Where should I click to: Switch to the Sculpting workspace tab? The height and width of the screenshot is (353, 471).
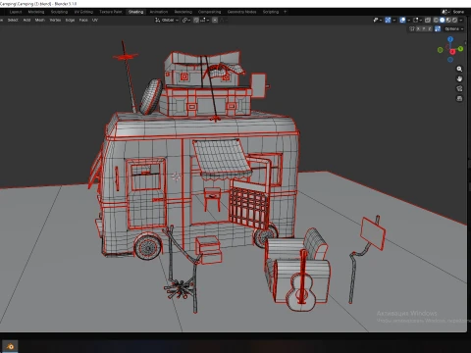[59, 12]
